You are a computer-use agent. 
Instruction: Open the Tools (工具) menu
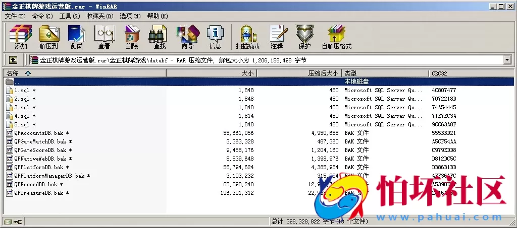point(70,16)
